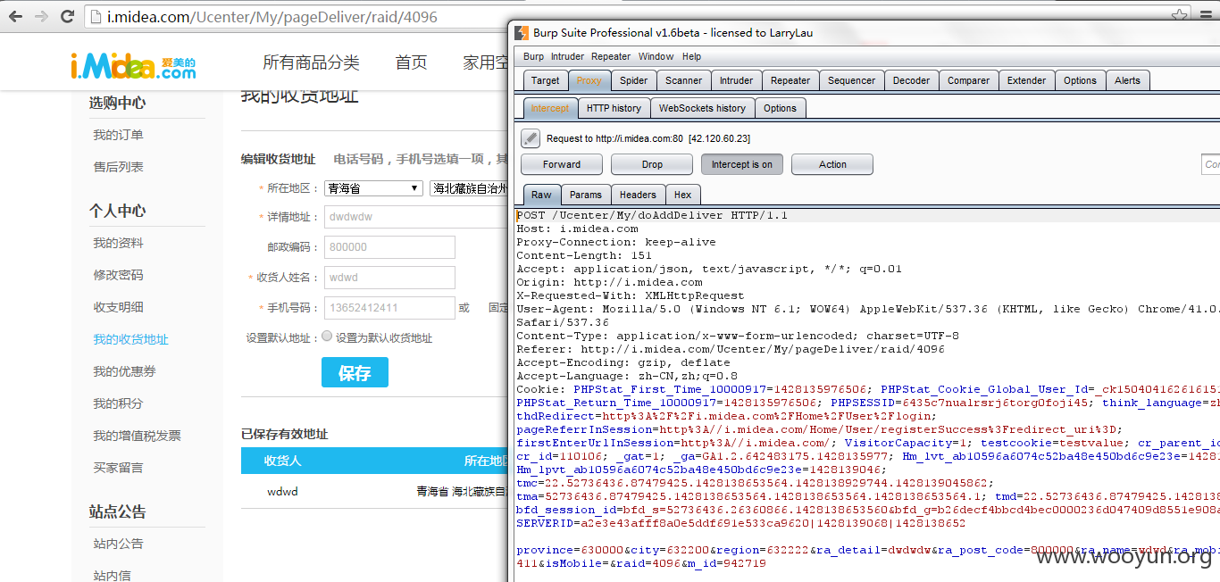Viewport: 1220px width, 582px height.
Task: Switch to the Sequencer tab
Action: pos(851,80)
